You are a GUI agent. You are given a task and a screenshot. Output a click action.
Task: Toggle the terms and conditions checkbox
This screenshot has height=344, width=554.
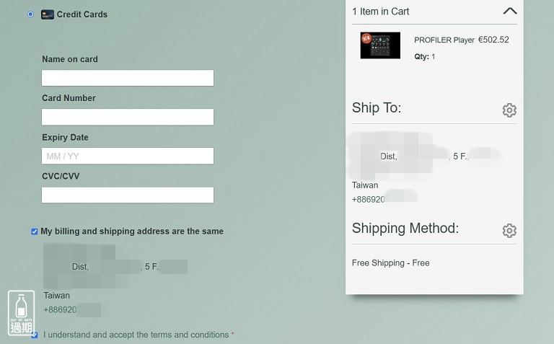35,335
